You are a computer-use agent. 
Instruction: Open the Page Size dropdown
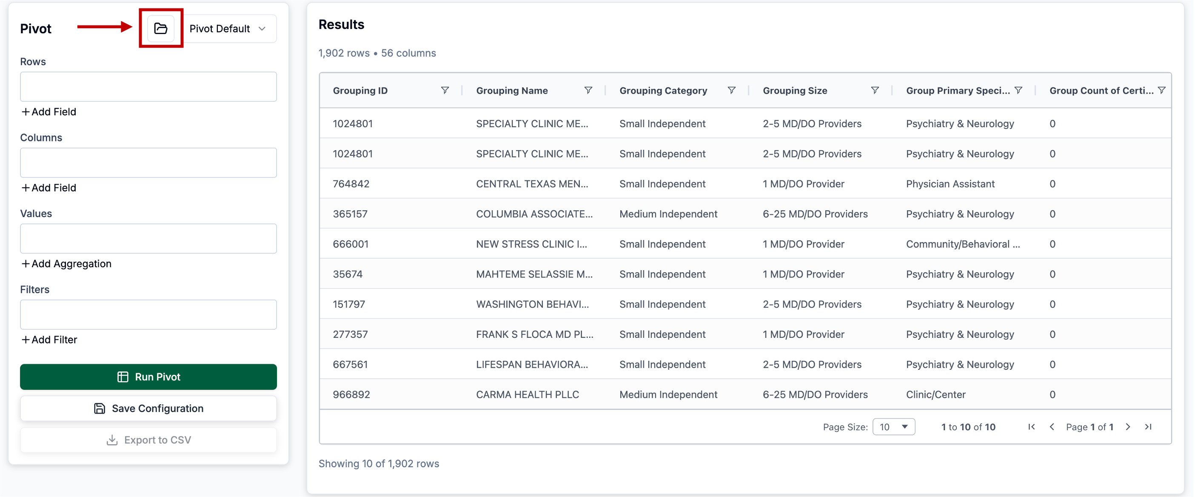[893, 426]
